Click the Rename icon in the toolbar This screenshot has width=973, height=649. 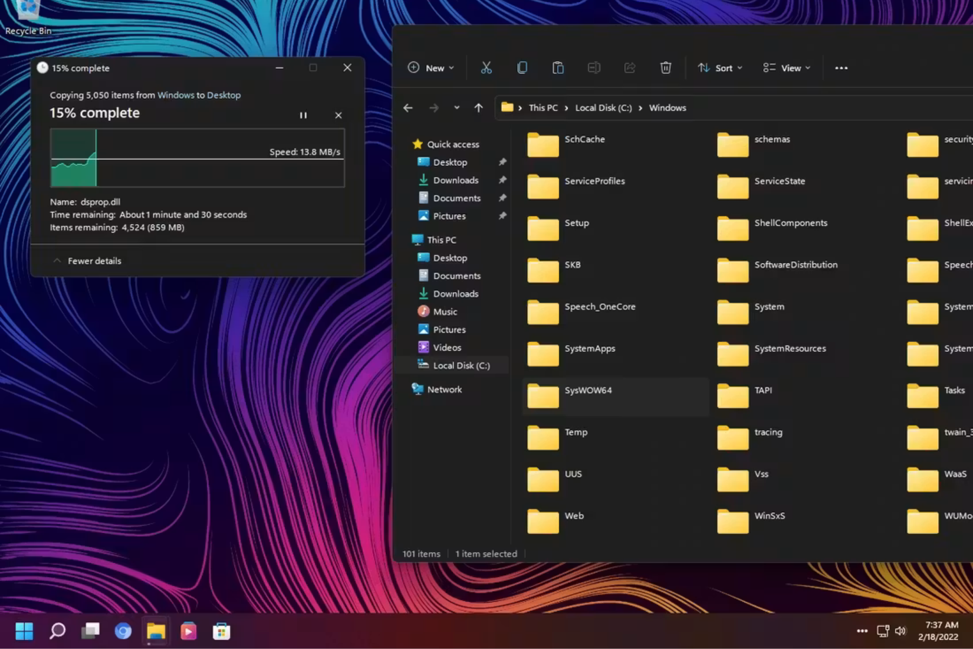click(594, 68)
